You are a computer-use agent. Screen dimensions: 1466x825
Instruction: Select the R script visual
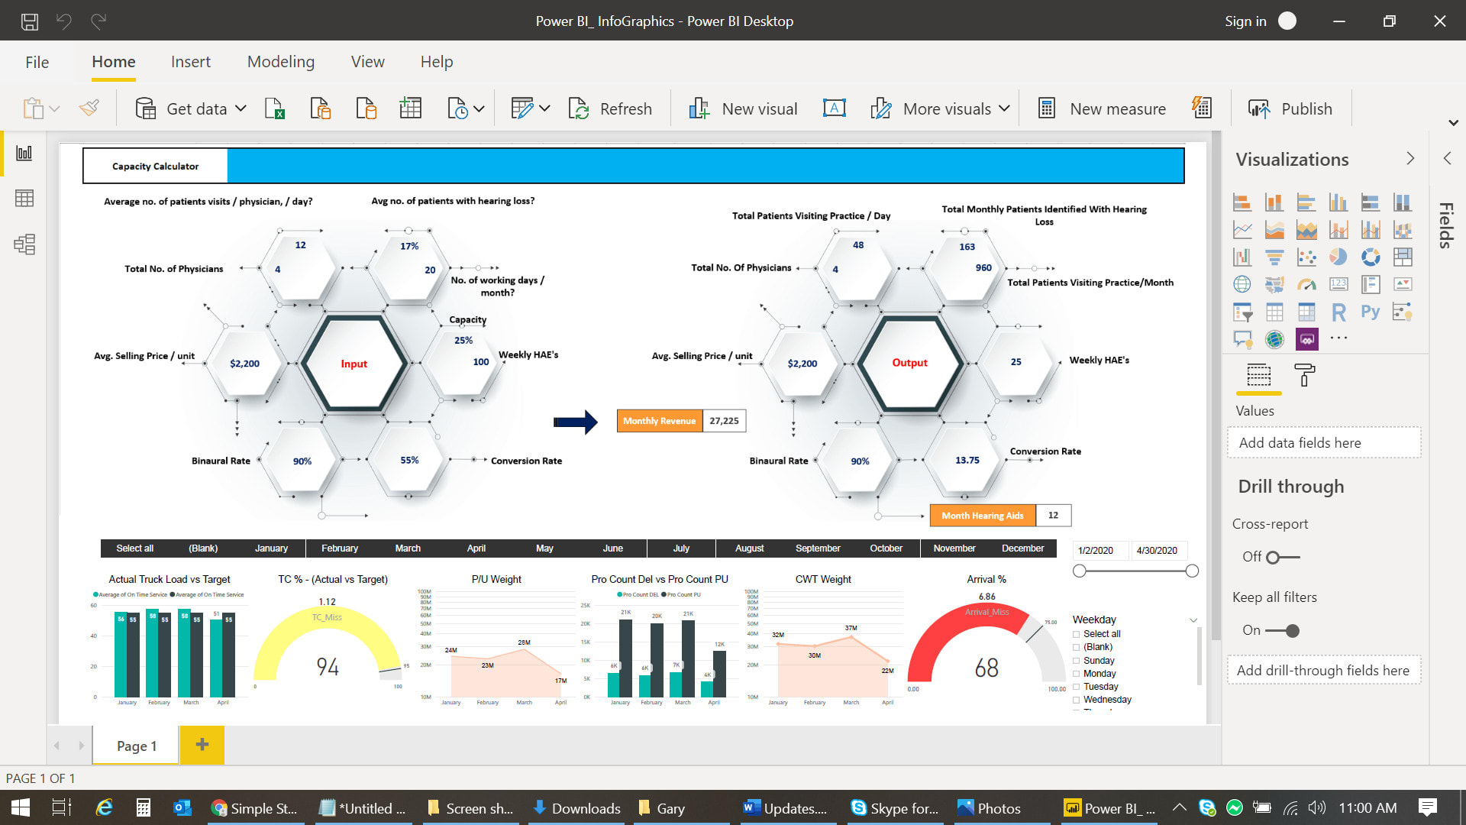[x=1338, y=312]
